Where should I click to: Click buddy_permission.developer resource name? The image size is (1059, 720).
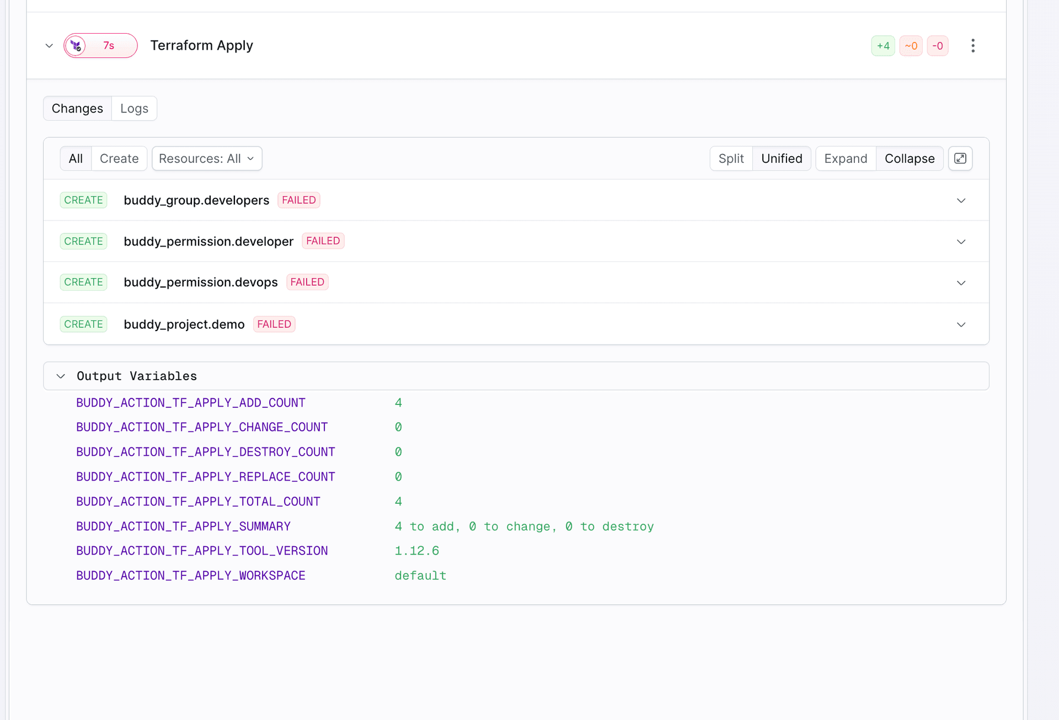(208, 242)
